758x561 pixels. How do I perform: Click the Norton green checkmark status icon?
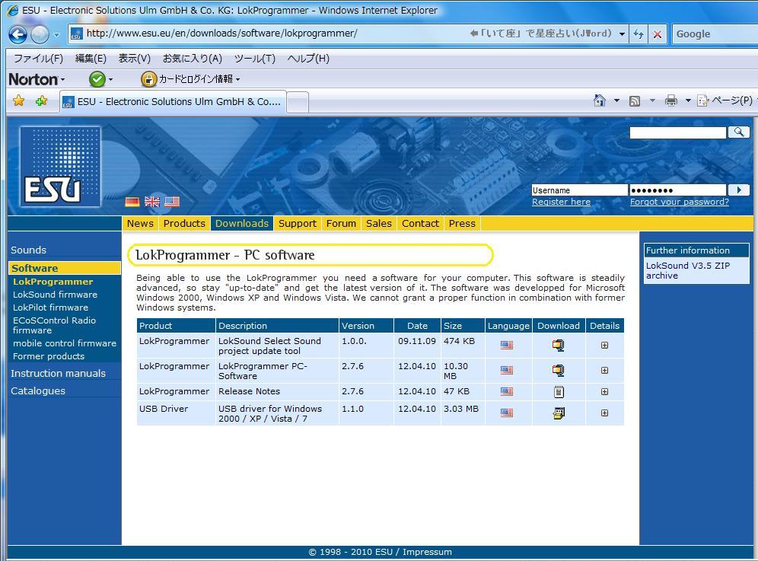(97, 79)
